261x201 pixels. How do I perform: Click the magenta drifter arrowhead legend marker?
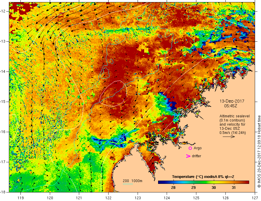click(x=188, y=156)
